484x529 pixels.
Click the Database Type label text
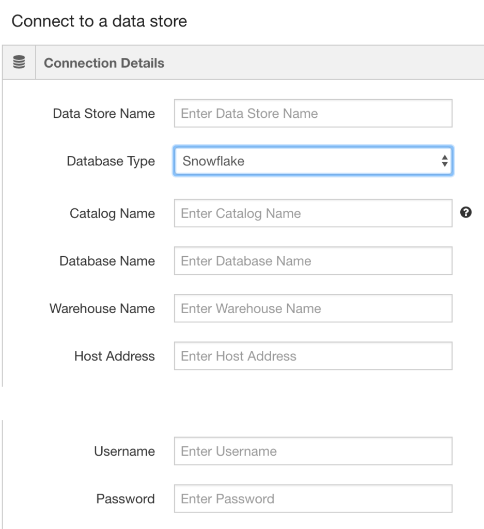[x=111, y=162]
